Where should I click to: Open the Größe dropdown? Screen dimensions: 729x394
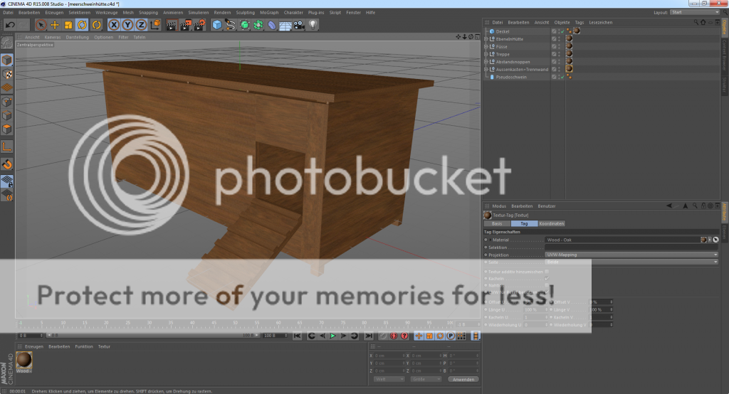(426, 379)
